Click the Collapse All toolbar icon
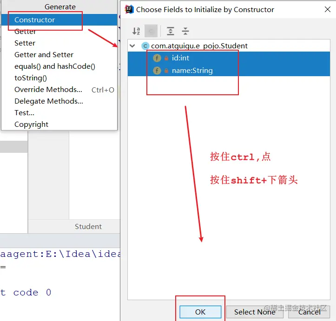 click(x=185, y=31)
